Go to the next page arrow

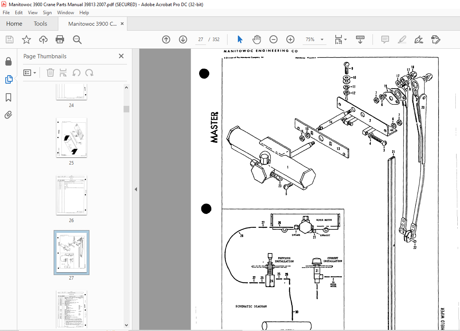point(183,39)
